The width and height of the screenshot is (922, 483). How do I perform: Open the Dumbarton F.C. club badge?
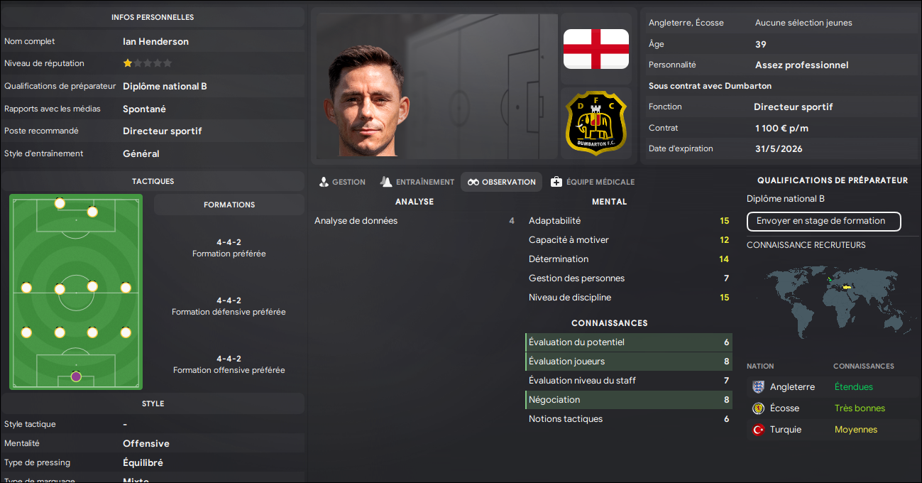coord(596,123)
